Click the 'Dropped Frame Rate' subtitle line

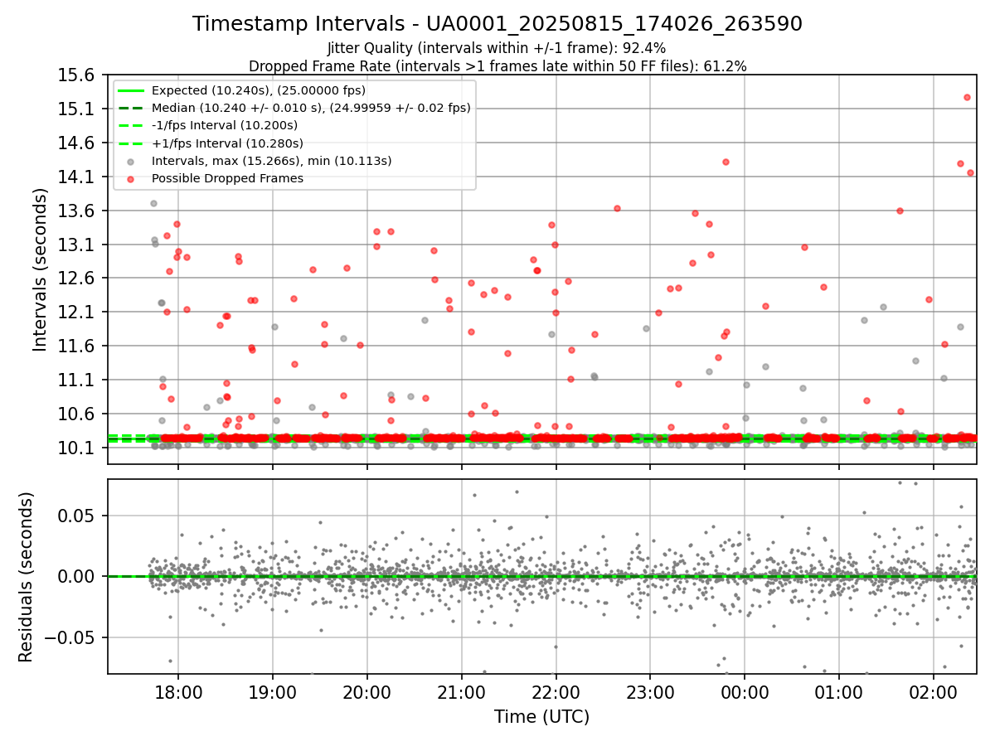point(498,66)
